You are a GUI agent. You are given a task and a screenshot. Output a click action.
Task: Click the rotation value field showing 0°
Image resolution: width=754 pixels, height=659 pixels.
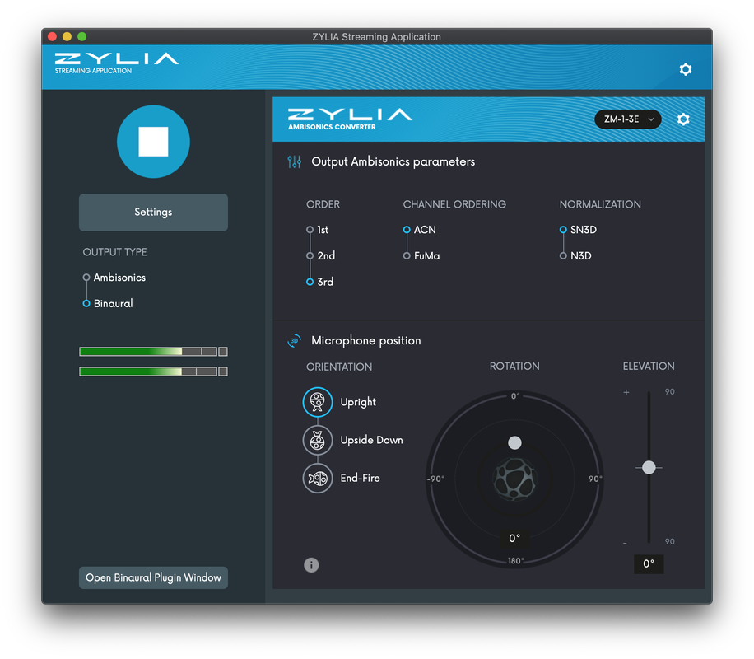point(514,538)
